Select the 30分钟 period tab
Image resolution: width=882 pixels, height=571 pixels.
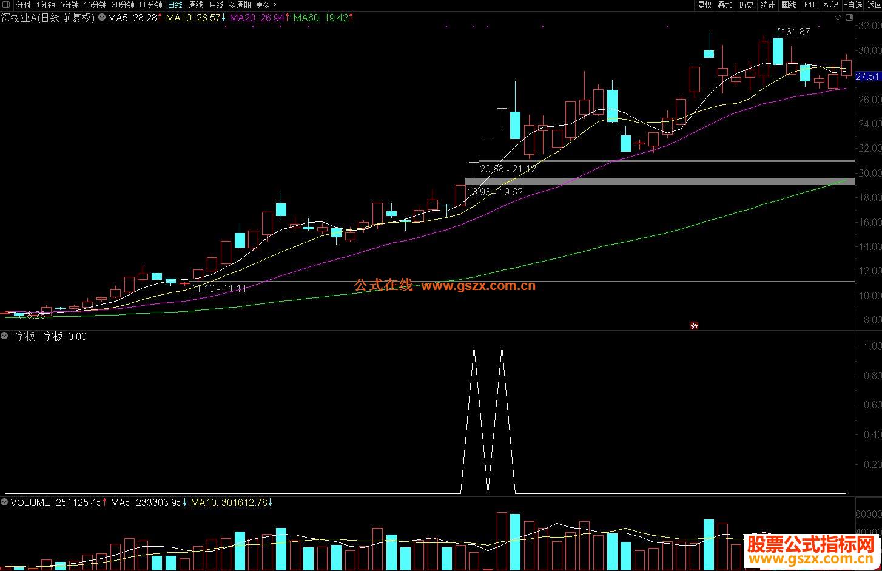pyautogui.click(x=123, y=5)
